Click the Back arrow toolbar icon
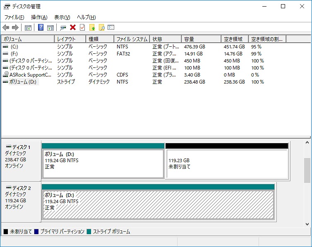 pos(6,27)
